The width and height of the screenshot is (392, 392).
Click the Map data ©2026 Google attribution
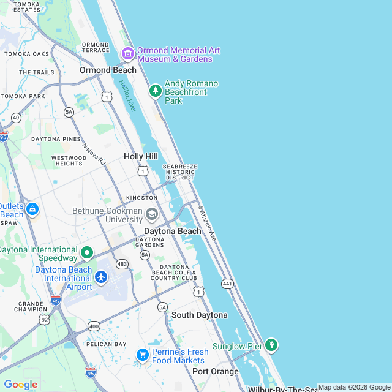(x=355, y=387)
